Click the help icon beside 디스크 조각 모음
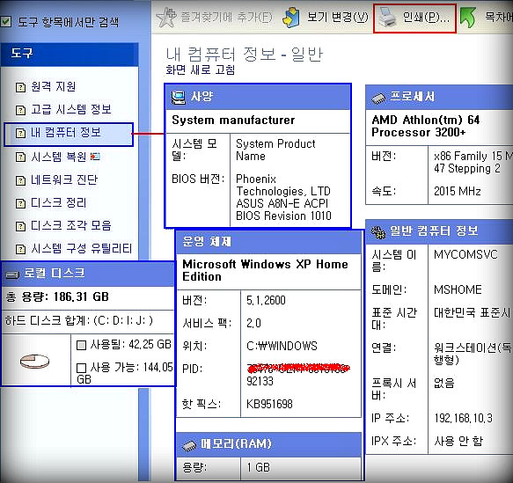Screen dimensions: 513x483 (20, 226)
